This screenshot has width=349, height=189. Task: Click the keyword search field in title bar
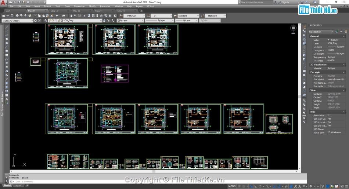256,2
